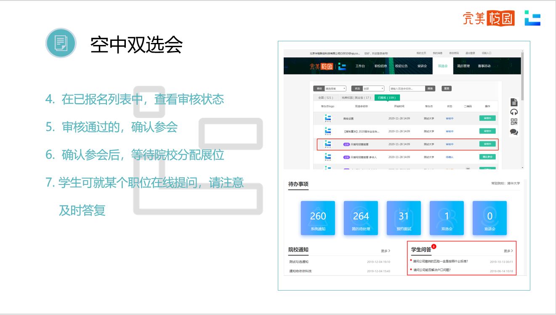Click the QR code sidebar icon
The image size is (556, 315).
pos(513,122)
